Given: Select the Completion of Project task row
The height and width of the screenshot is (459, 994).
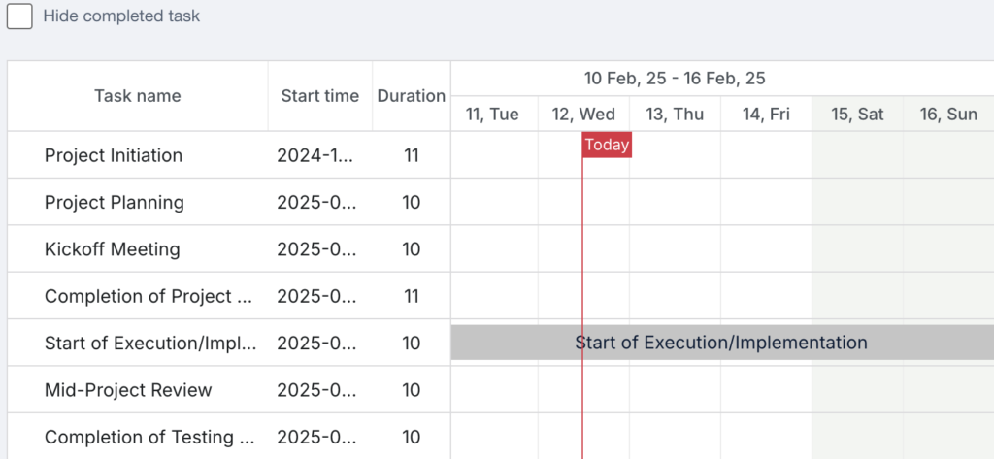Looking at the screenshot, I should [x=229, y=296].
